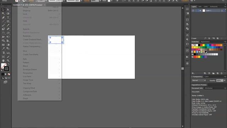The image size is (227, 128).
Task: Close the Untitled-1 document tab
Action: click(x=45, y=5)
